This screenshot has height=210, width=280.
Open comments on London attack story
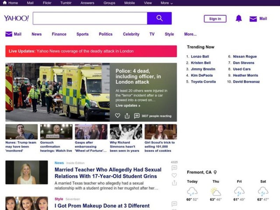137,116
